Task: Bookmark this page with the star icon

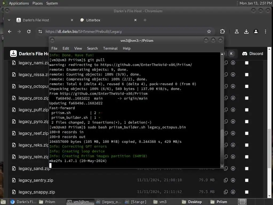Action: point(209,31)
